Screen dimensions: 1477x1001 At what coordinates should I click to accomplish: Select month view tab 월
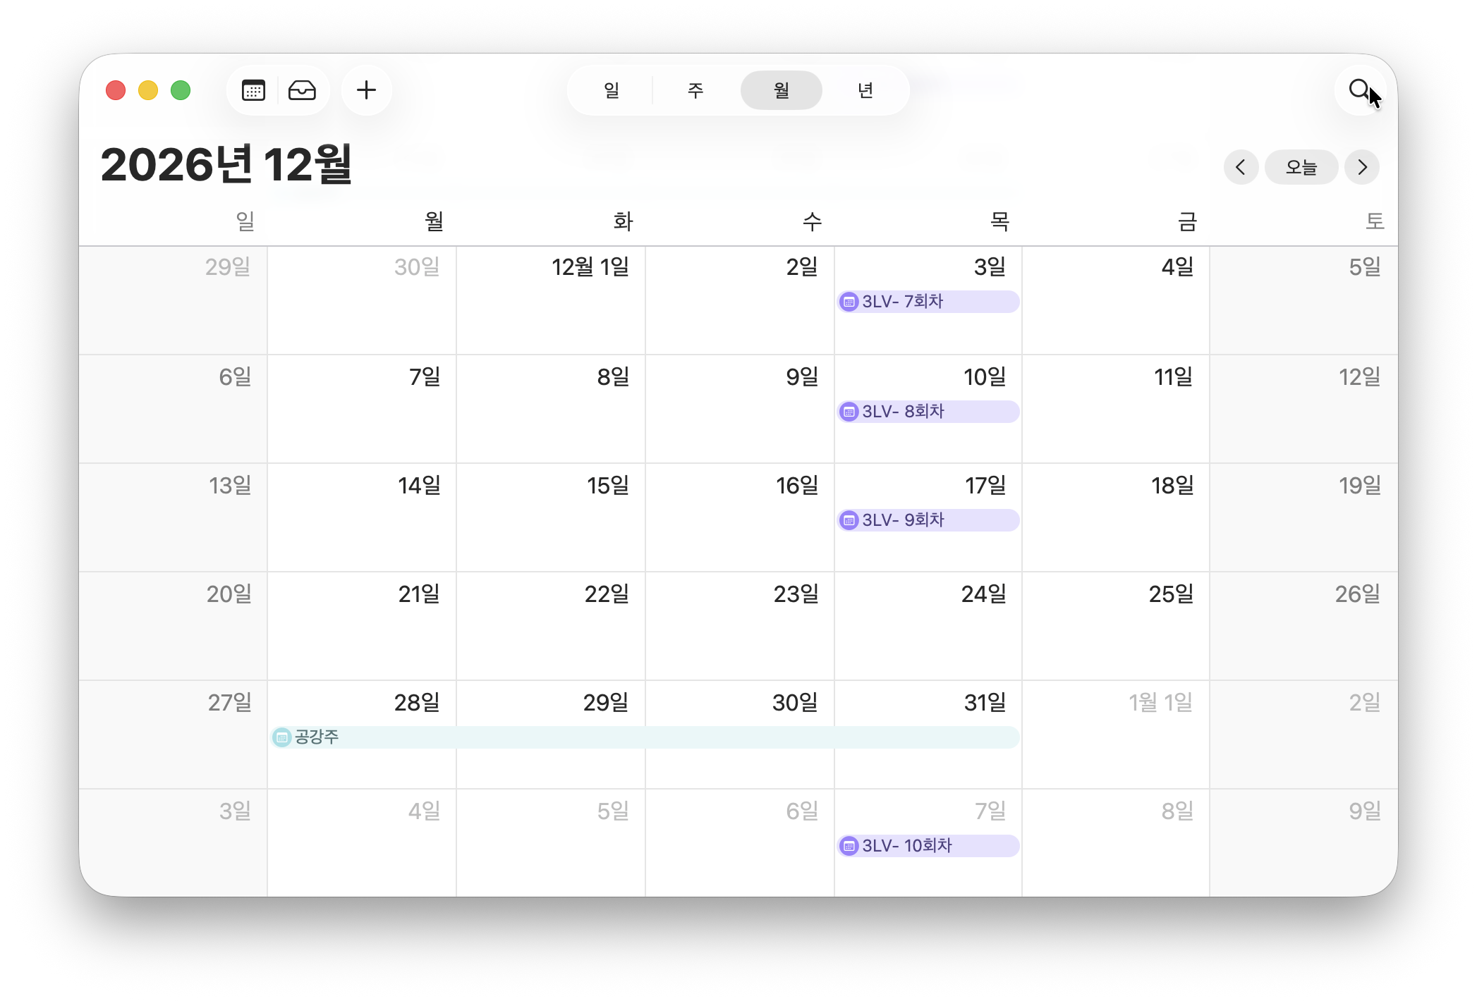[781, 90]
